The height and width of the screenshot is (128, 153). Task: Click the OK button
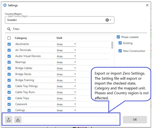tap(135, 120)
